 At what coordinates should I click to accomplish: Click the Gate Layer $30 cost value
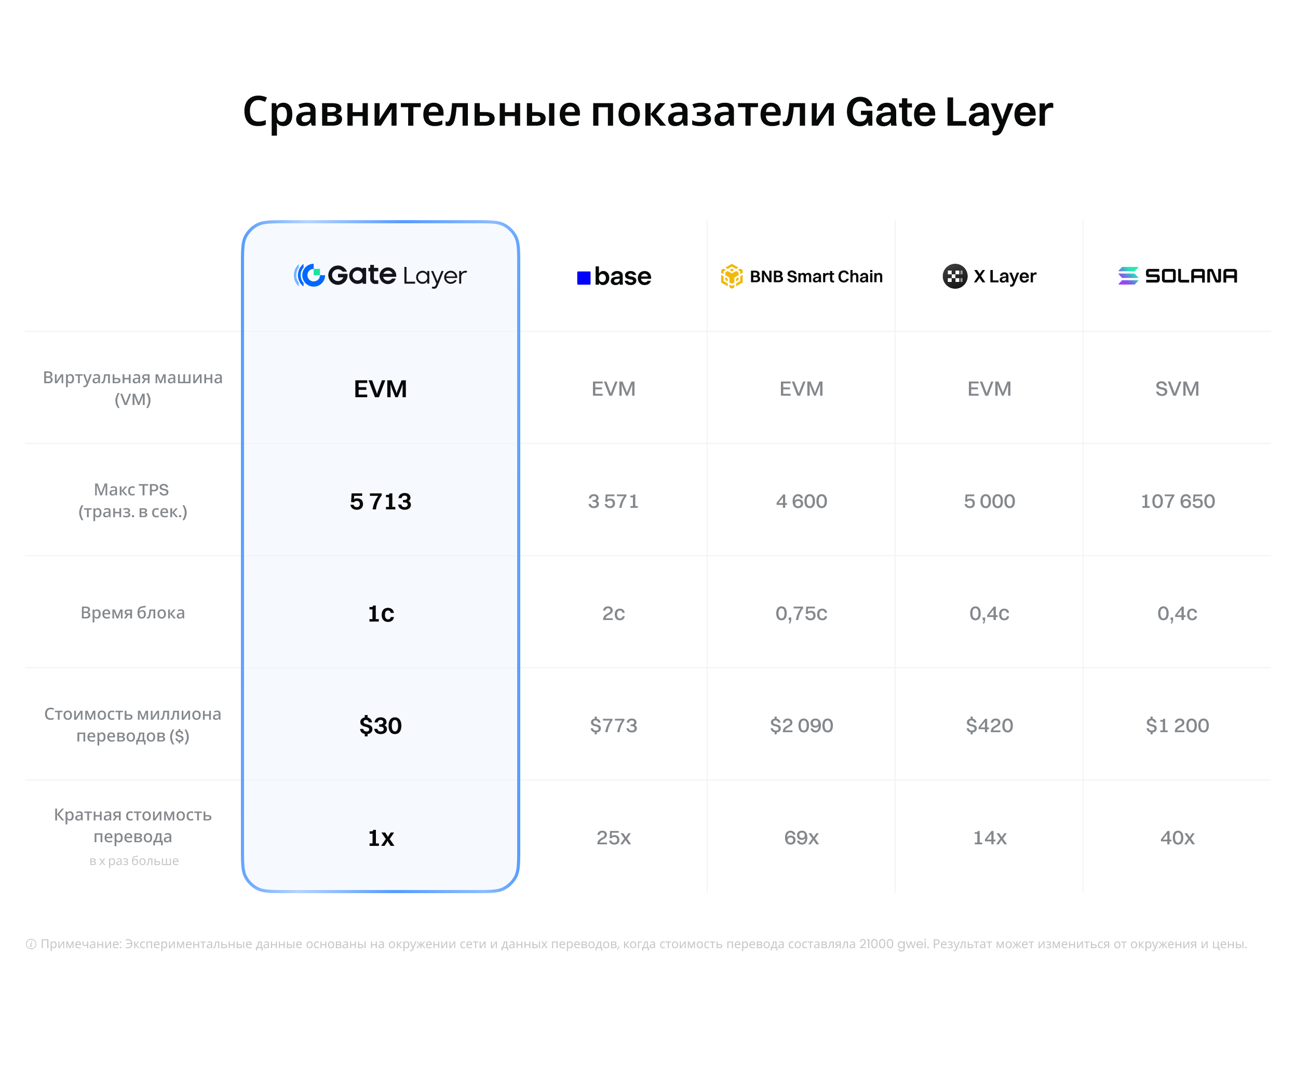pos(380,725)
